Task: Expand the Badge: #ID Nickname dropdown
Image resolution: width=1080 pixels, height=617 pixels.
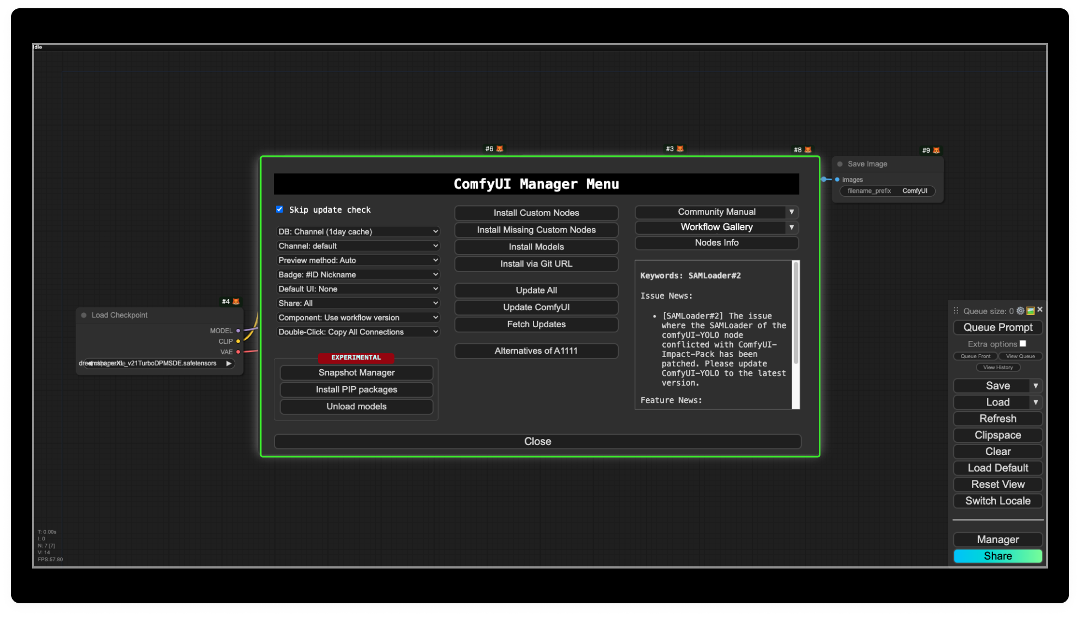Action: 358,274
